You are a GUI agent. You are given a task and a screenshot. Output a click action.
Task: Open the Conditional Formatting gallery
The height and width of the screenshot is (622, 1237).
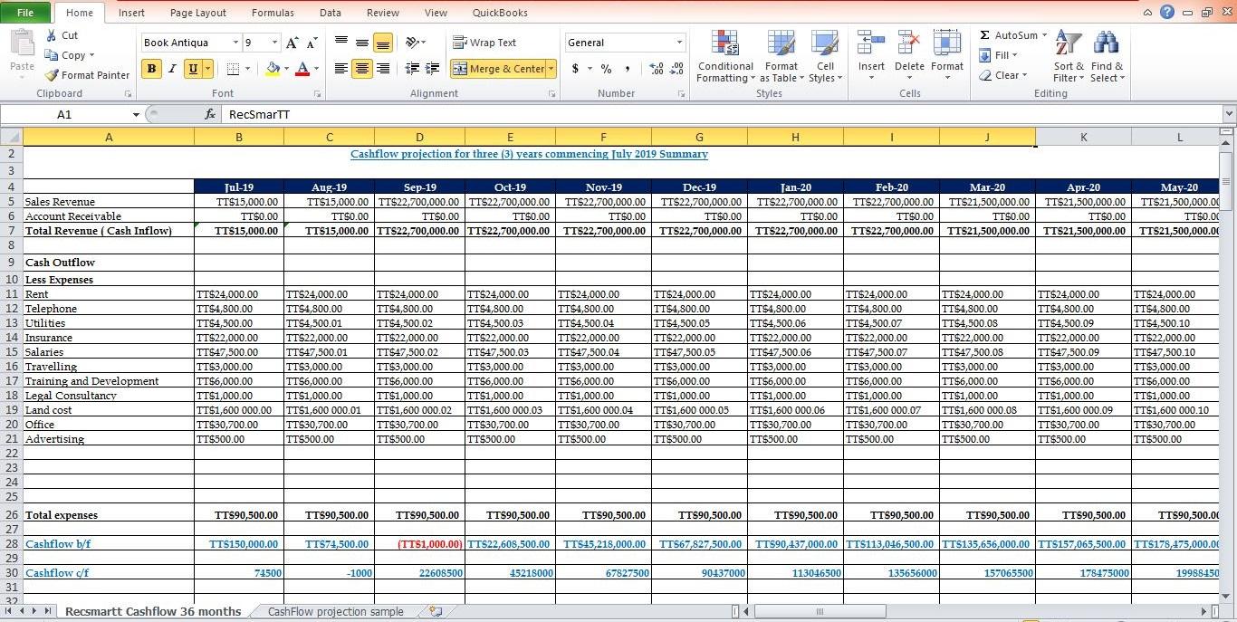[724, 56]
